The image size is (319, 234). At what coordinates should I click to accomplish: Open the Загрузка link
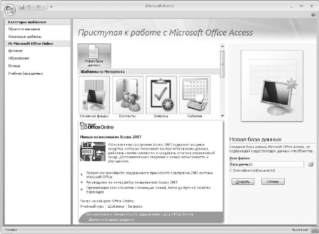pyautogui.click(x=135, y=206)
